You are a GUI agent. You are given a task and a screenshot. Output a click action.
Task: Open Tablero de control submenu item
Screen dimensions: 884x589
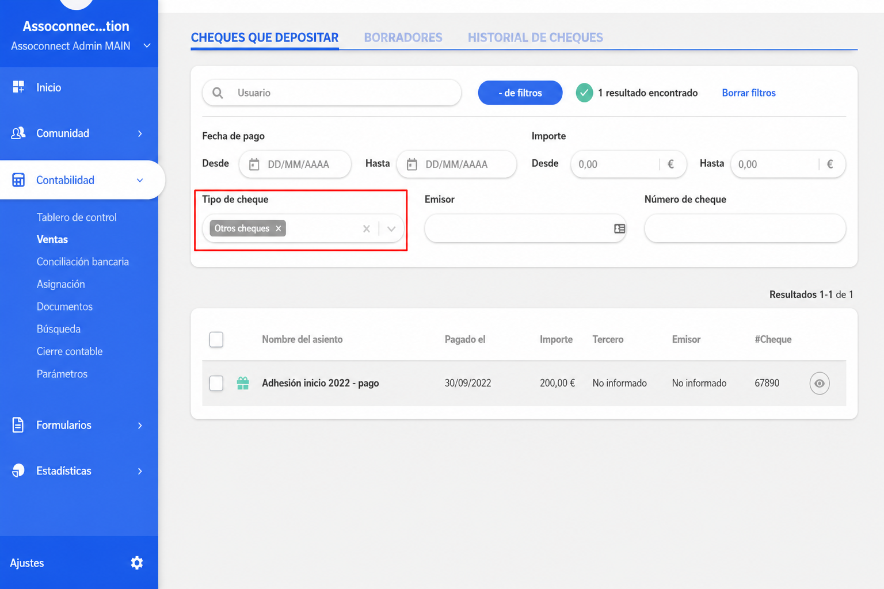(77, 217)
